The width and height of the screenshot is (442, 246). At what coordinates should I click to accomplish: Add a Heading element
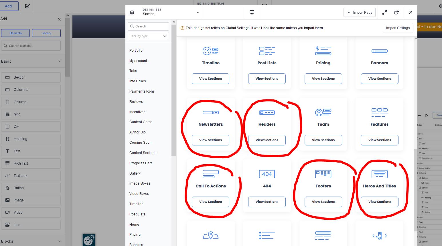pos(31,139)
